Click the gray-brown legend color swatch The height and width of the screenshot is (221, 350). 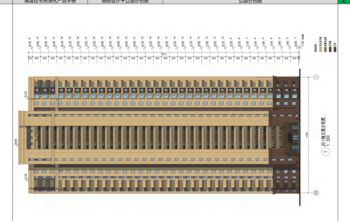pyautogui.click(x=325, y=49)
